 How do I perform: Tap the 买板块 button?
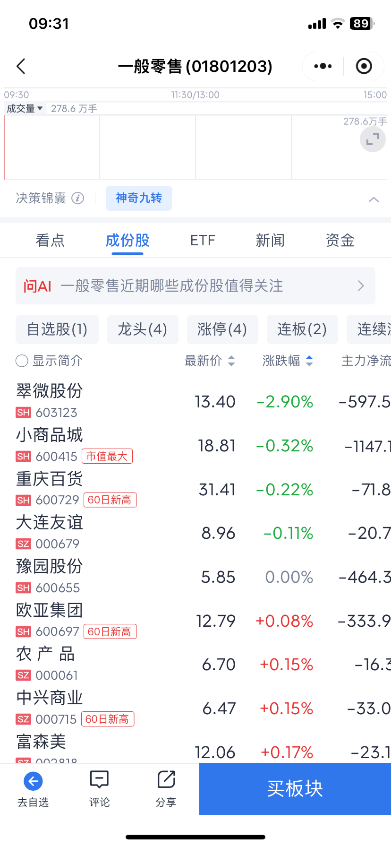pos(295,788)
